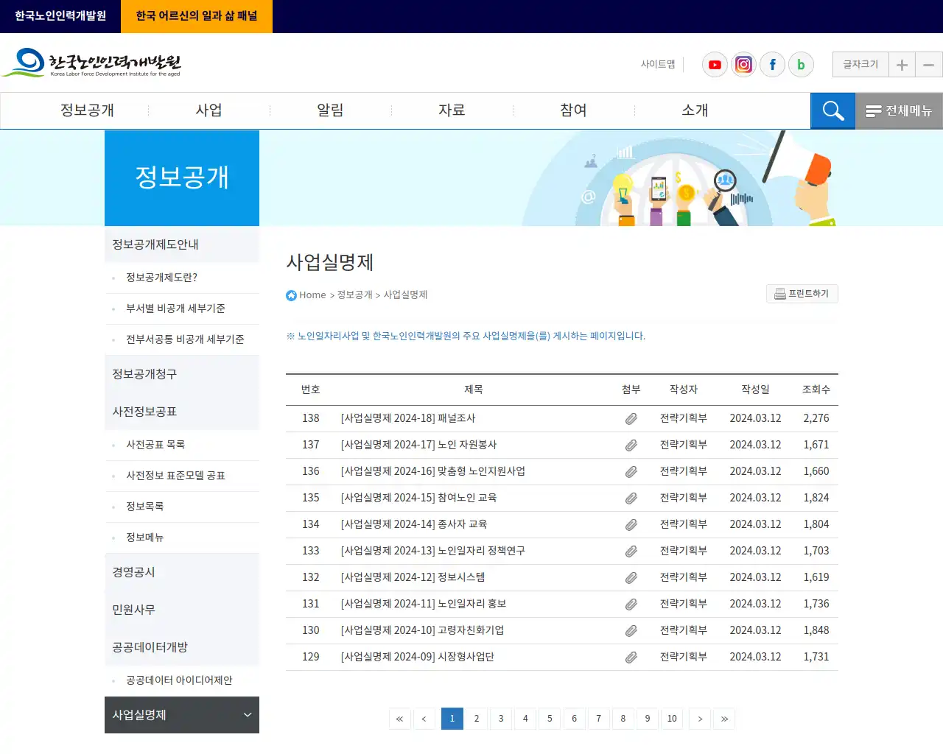
Task: Open post [사업실명제 2024-16] 맞춤형 노인지원사업
Action: point(433,471)
